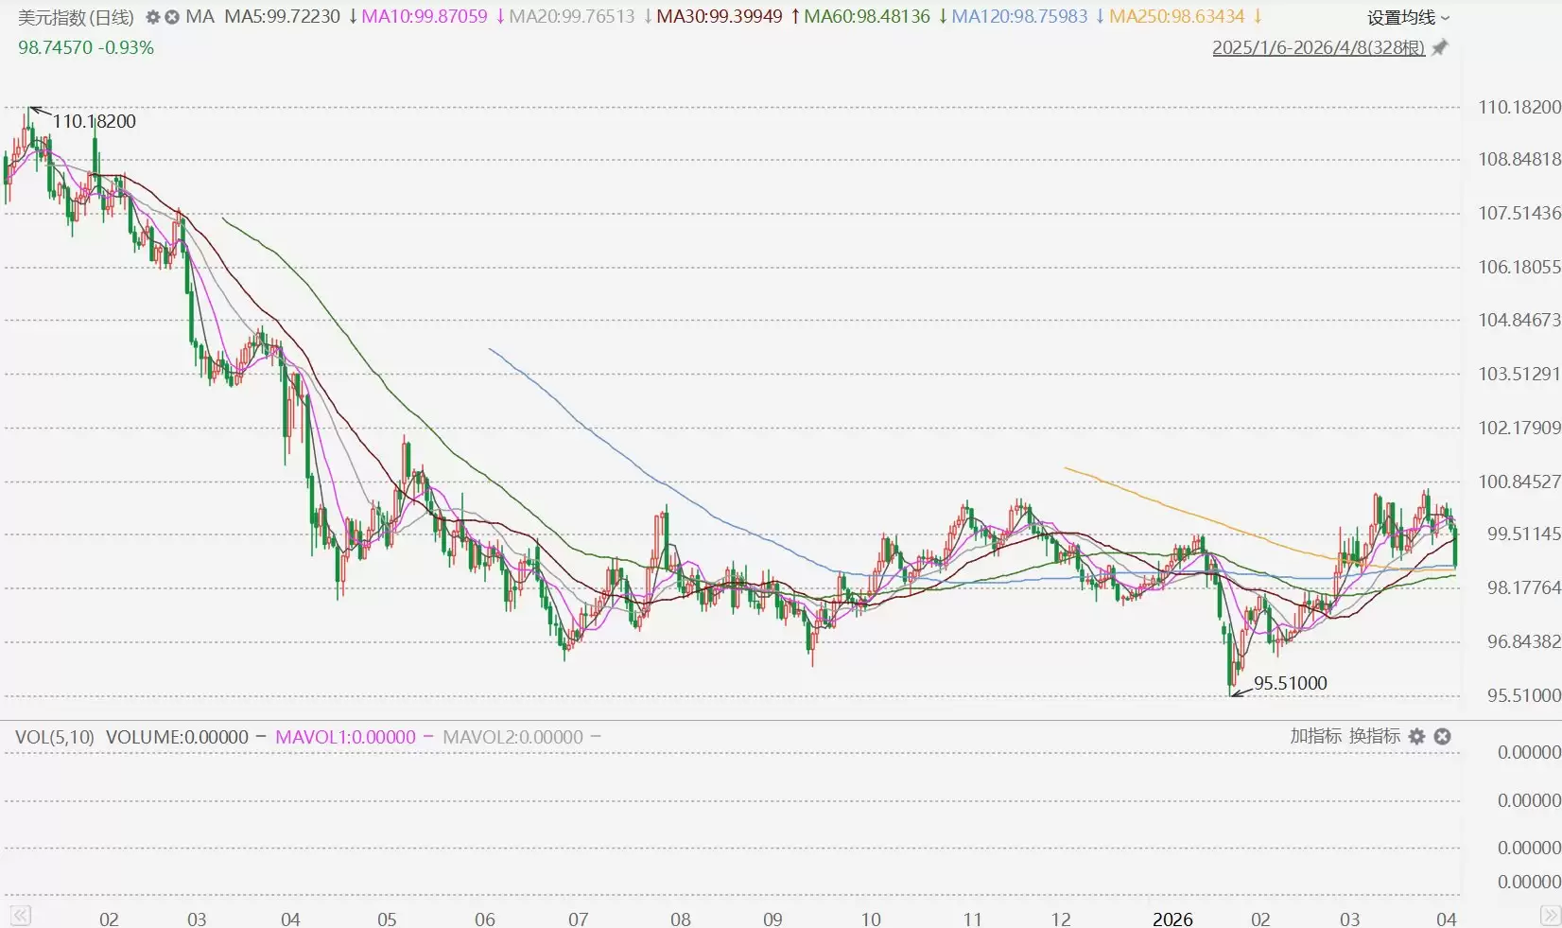Open MA indicator settings gear icon
The height and width of the screenshot is (928, 1562).
153,17
